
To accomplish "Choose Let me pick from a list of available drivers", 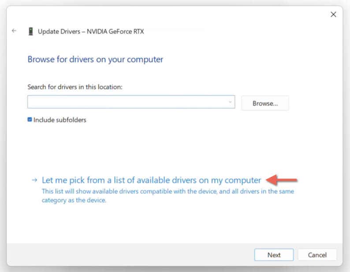I will click(x=151, y=180).
